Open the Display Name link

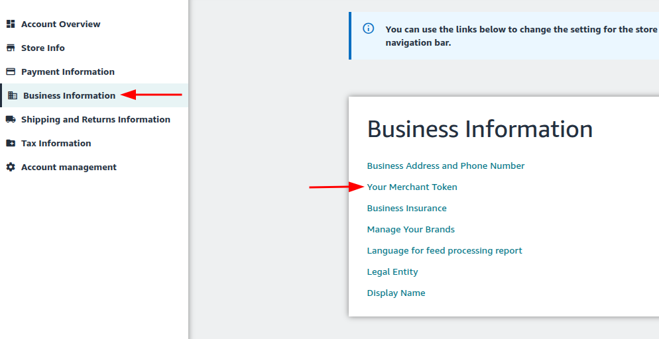point(396,293)
